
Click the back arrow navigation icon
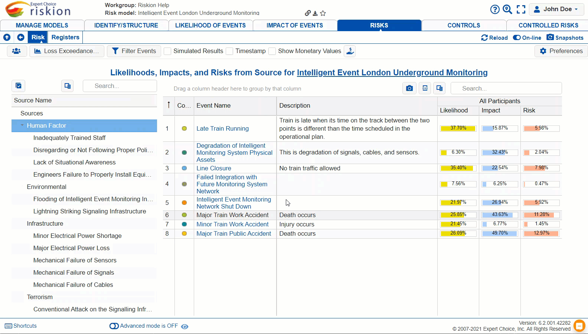(21, 37)
